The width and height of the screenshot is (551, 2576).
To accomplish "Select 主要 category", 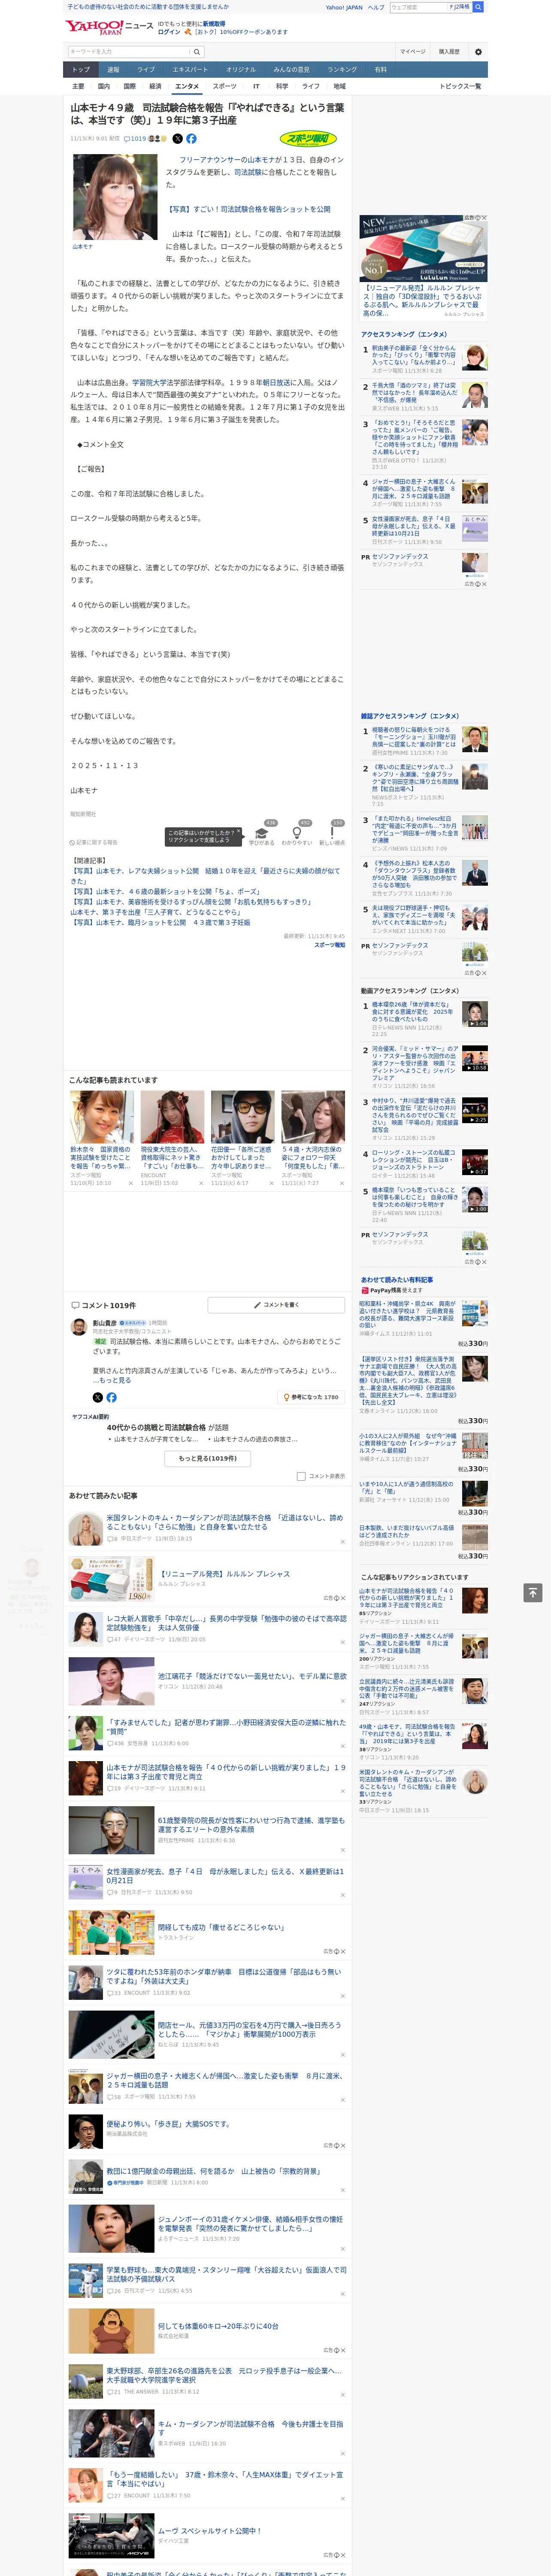I will (x=78, y=86).
